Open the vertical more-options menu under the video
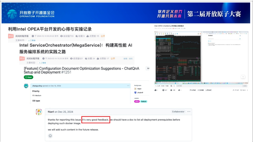Viewport: 253px width, 142px height. [247, 90]
